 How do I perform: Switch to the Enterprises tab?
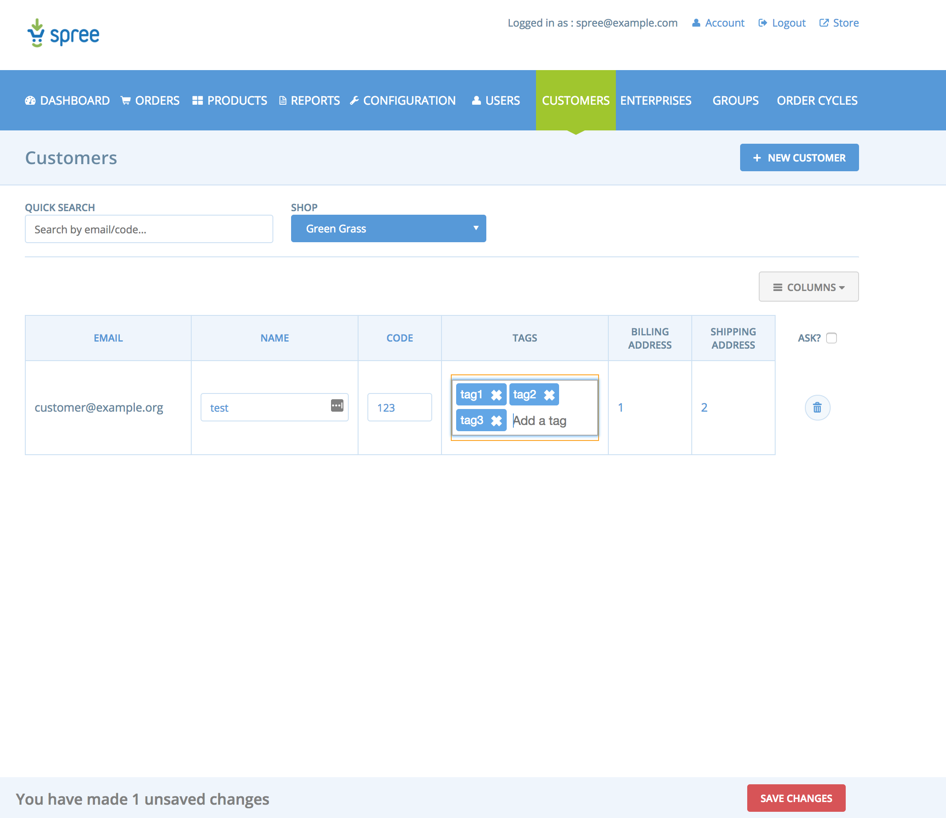(656, 100)
